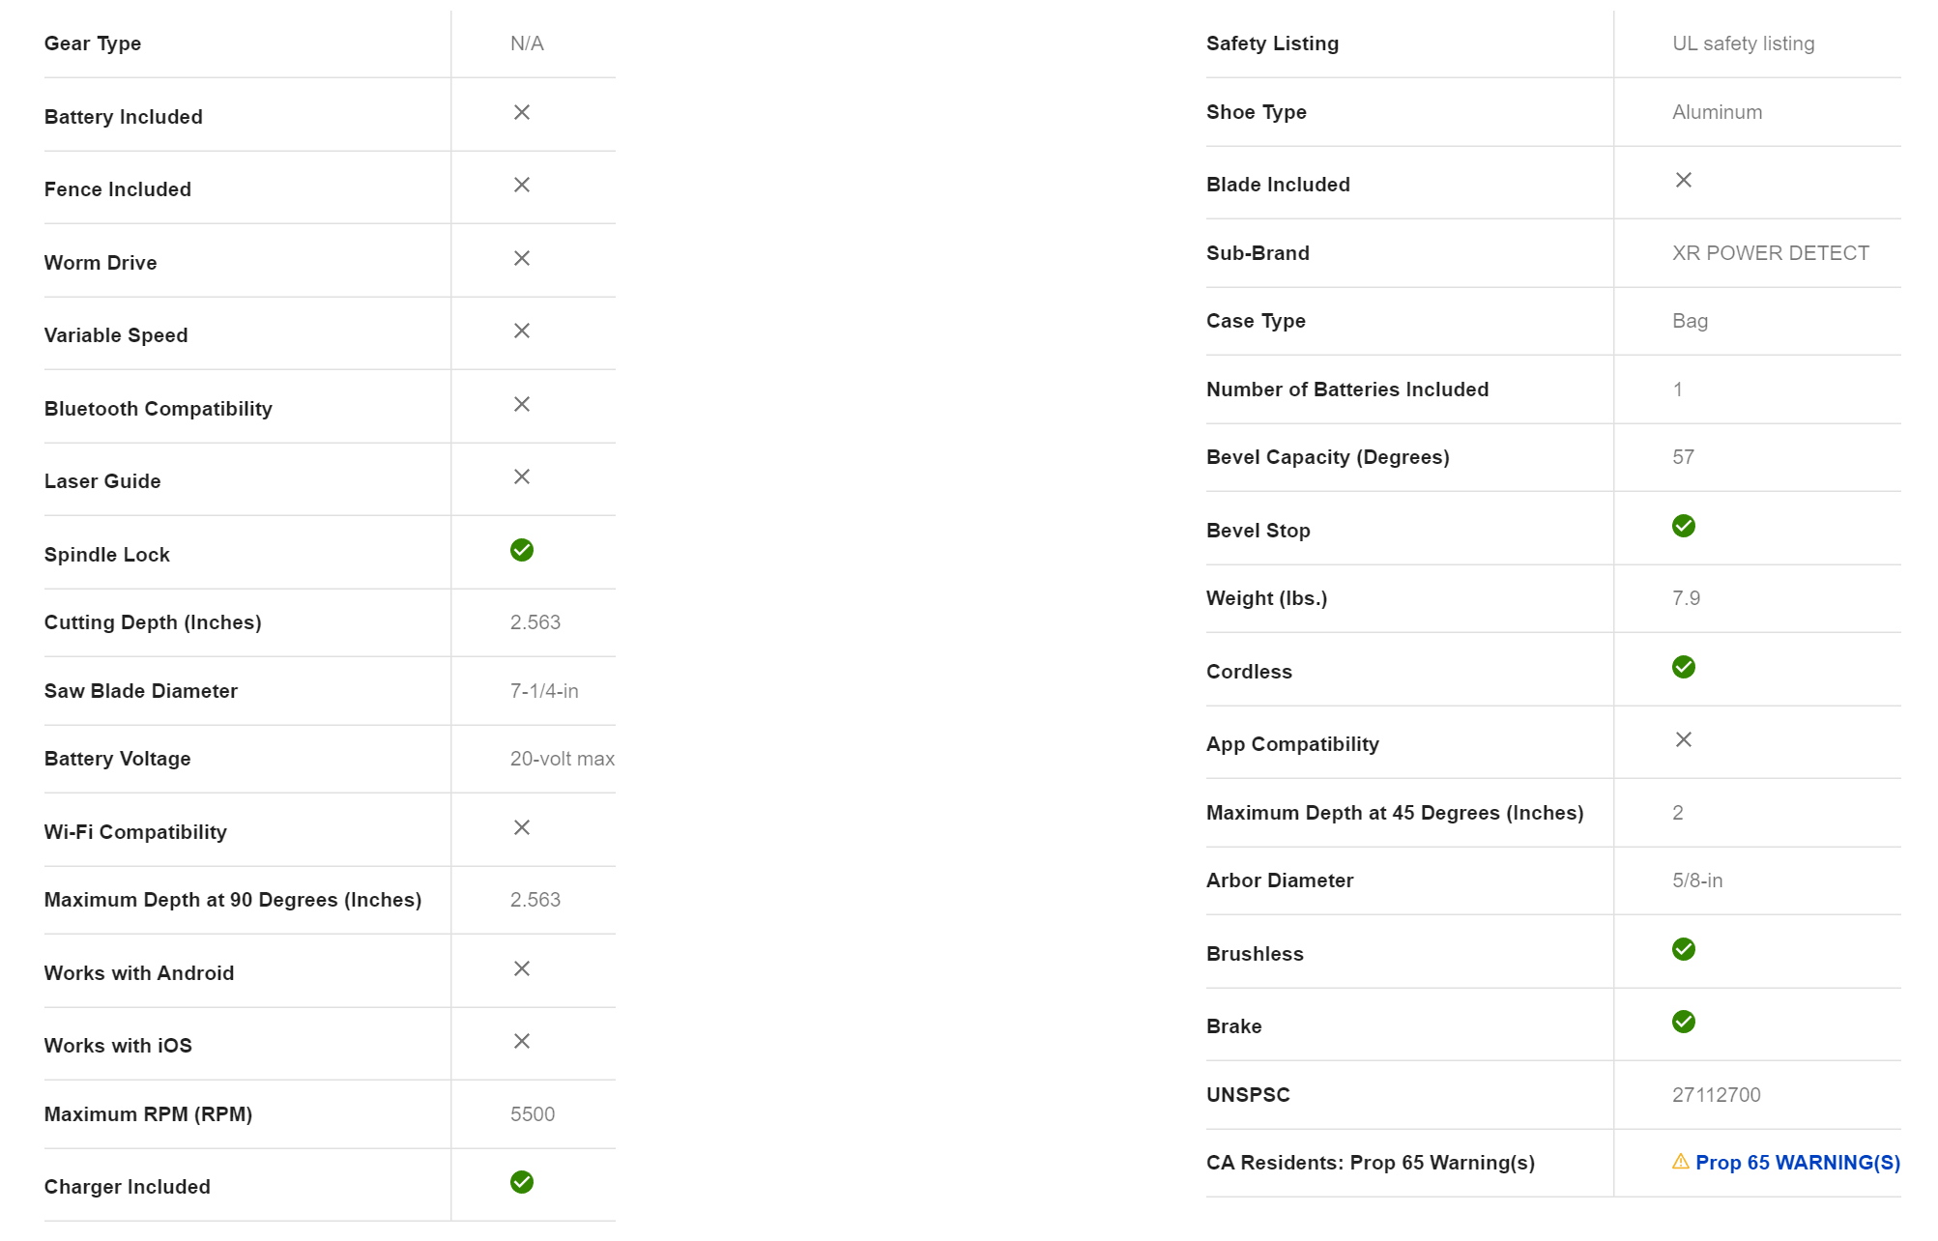The image size is (1938, 1241).
Task: Click the Saw Blade Diameter label
Action: pos(141,691)
